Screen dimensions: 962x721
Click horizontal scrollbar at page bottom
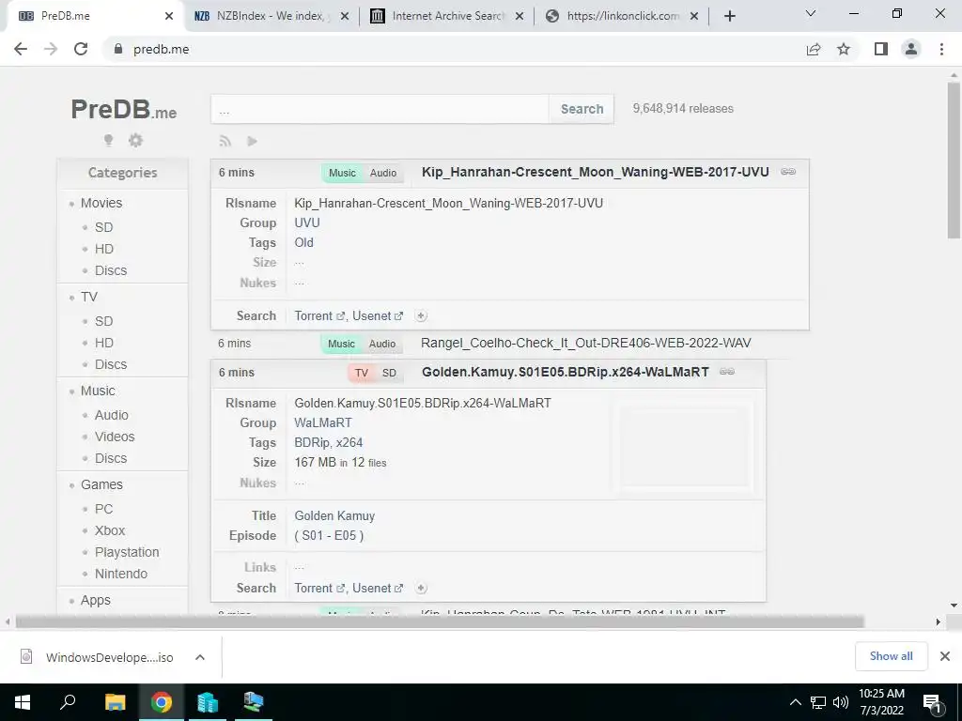click(x=440, y=622)
